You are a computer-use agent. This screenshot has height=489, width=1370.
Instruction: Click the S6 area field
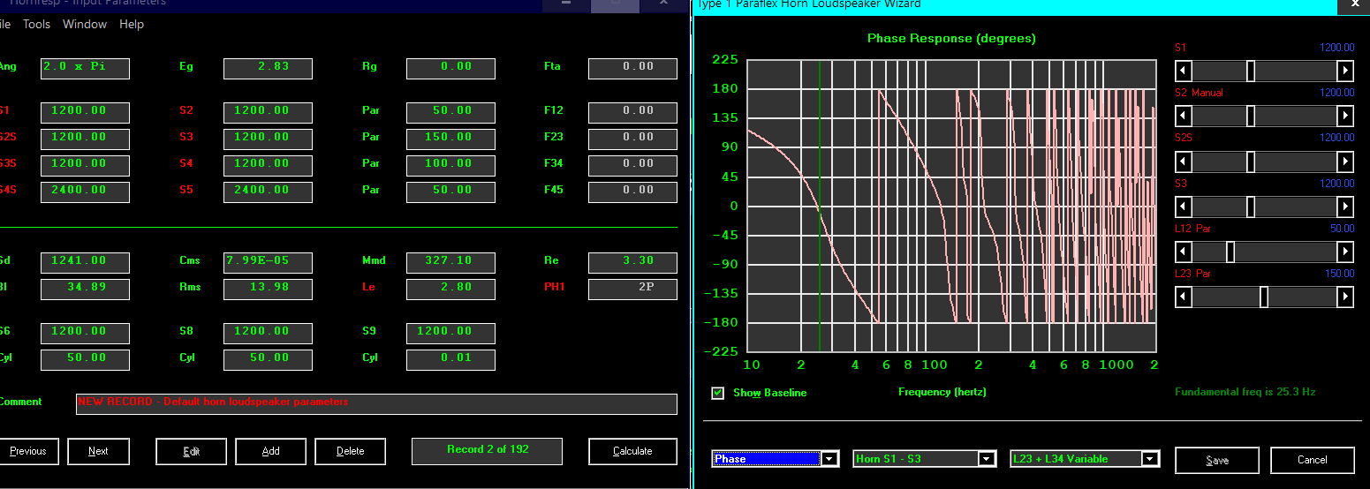(85, 333)
